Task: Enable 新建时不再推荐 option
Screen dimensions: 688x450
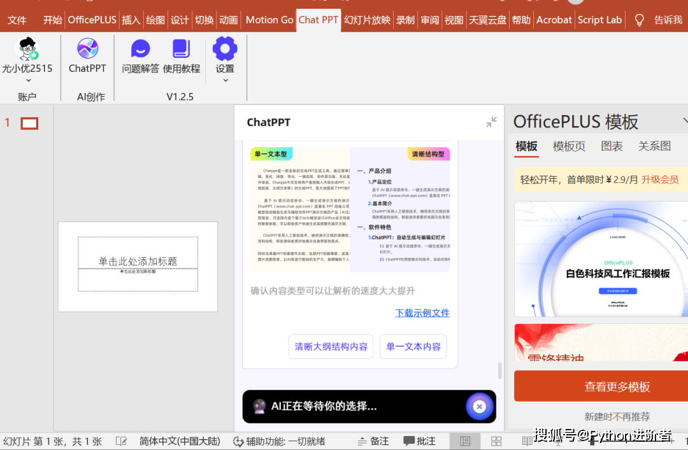Action: [617, 416]
